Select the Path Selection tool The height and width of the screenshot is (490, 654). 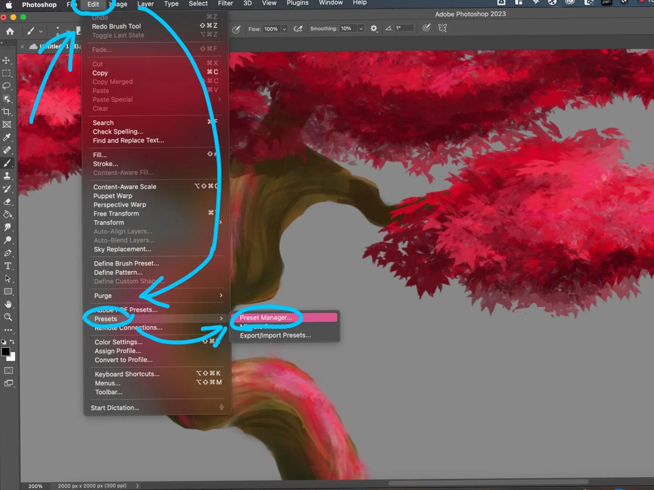[x=8, y=279]
